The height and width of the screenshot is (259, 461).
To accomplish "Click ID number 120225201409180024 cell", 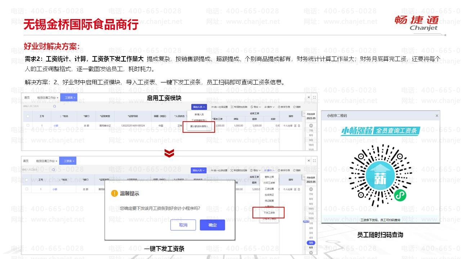I will tap(133, 126).
